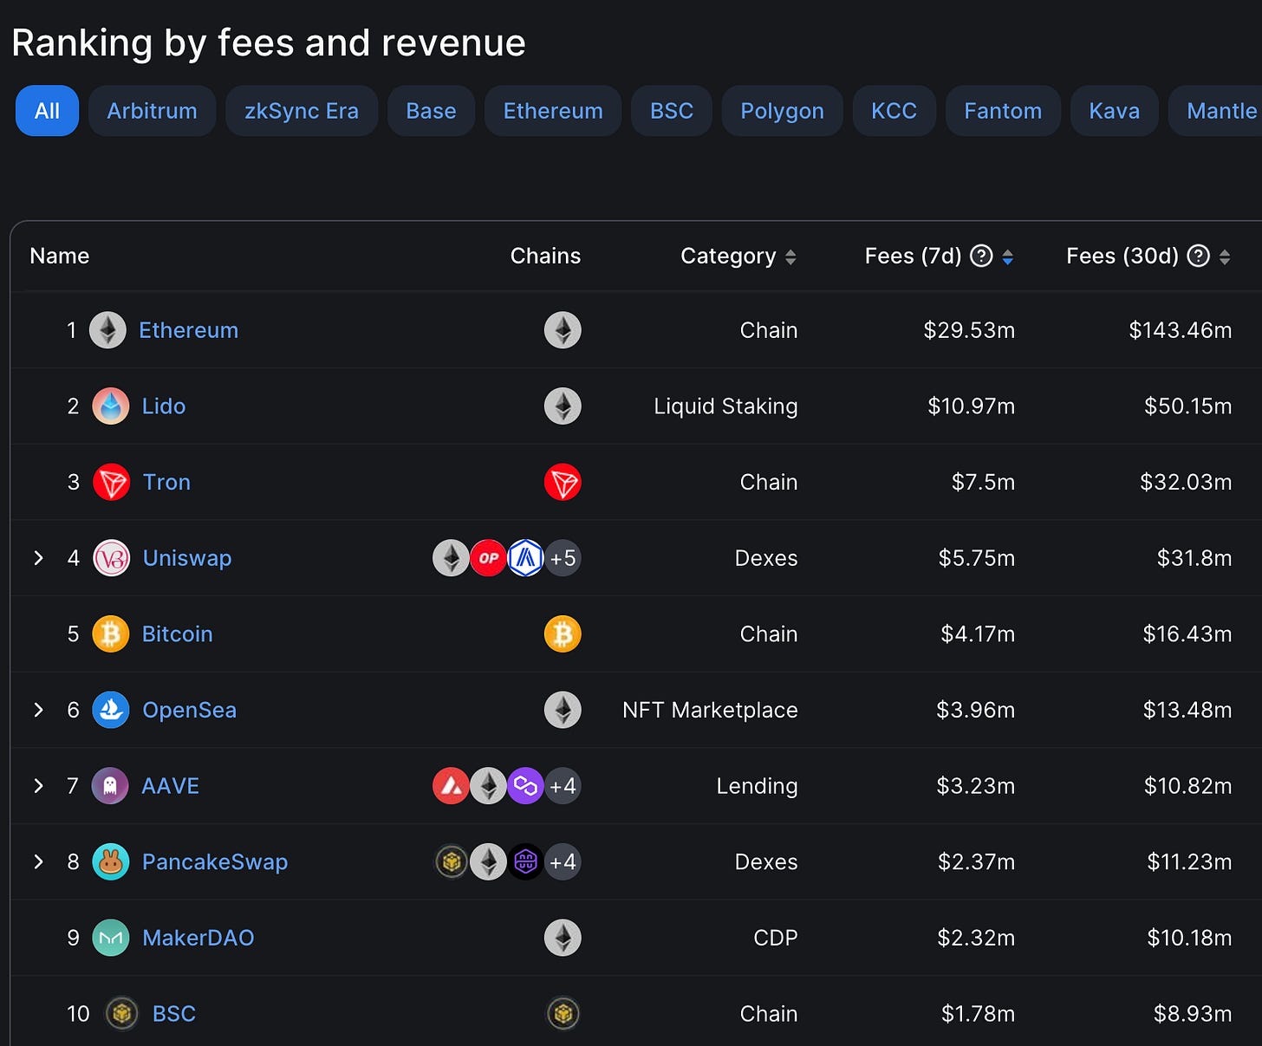The width and height of the screenshot is (1262, 1046).
Task: Open the OpenSea protocol link
Action: coord(189,710)
